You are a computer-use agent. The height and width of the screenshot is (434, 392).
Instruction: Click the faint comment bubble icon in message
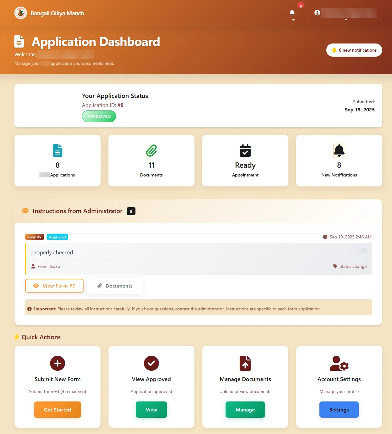[x=364, y=250]
